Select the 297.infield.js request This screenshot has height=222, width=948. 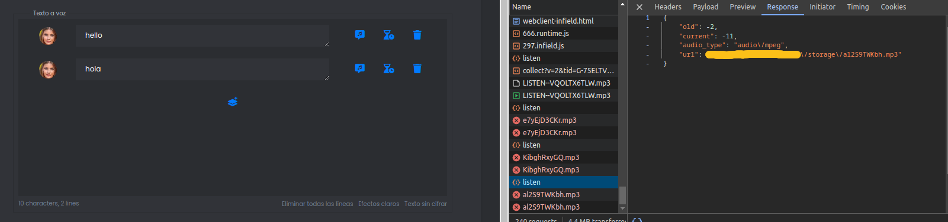coord(564,45)
